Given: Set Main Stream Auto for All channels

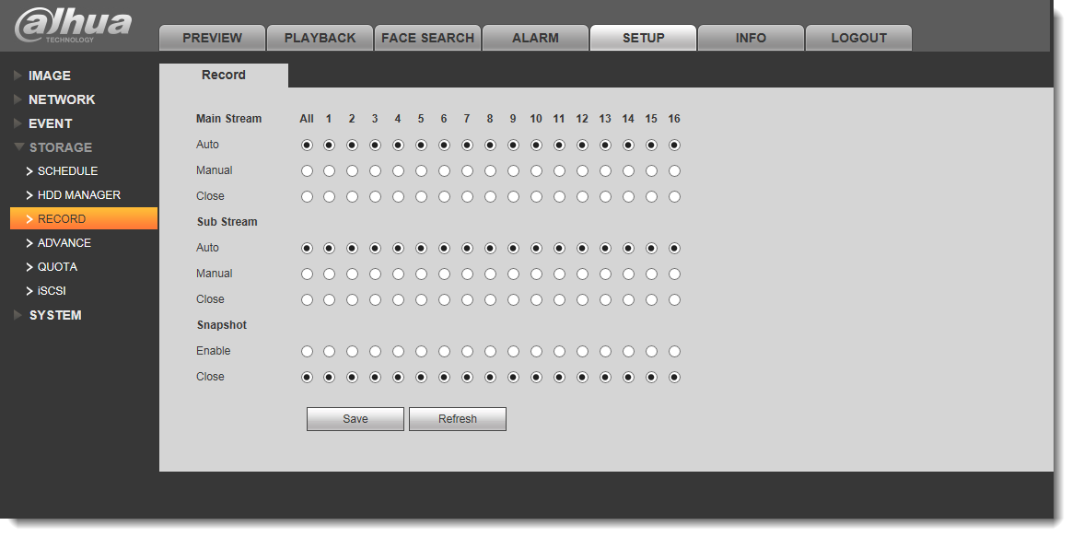Looking at the screenshot, I should (x=307, y=145).
